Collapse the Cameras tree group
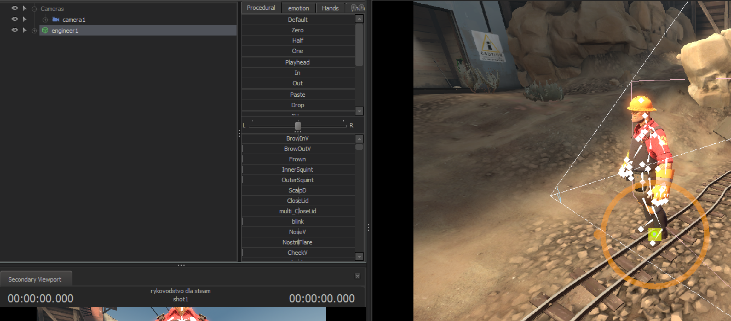This screenshot has width=731, height=321. tap(34, 9)
